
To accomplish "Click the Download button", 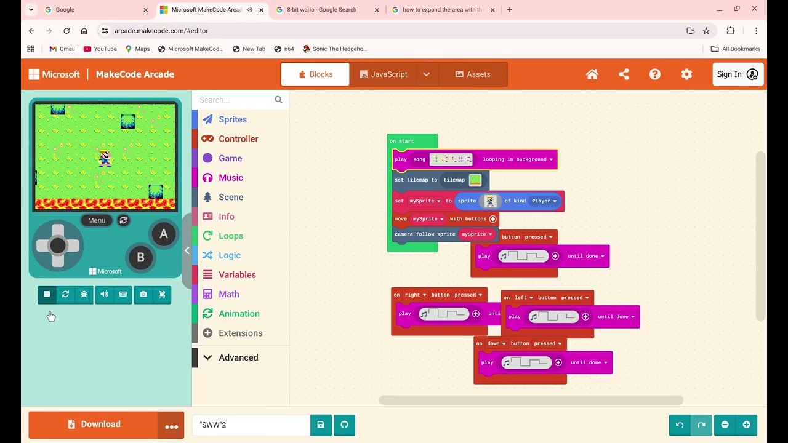I will [x=94, y=425].
